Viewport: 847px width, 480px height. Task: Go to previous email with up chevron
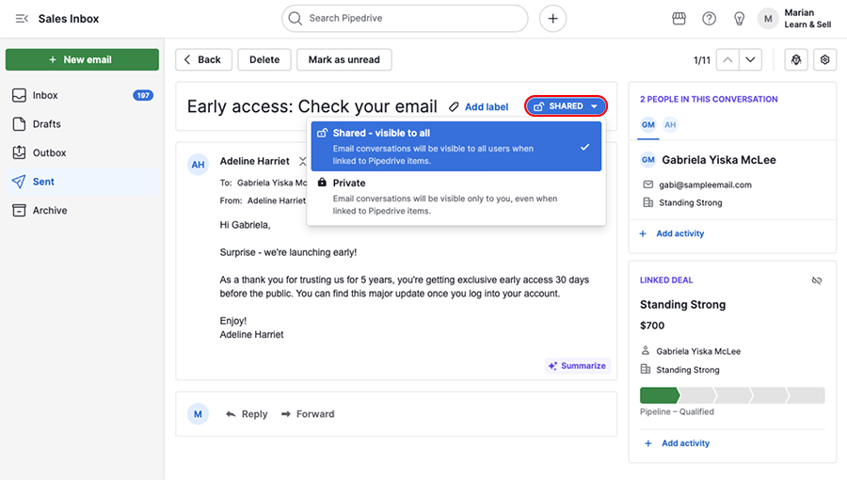727,59
